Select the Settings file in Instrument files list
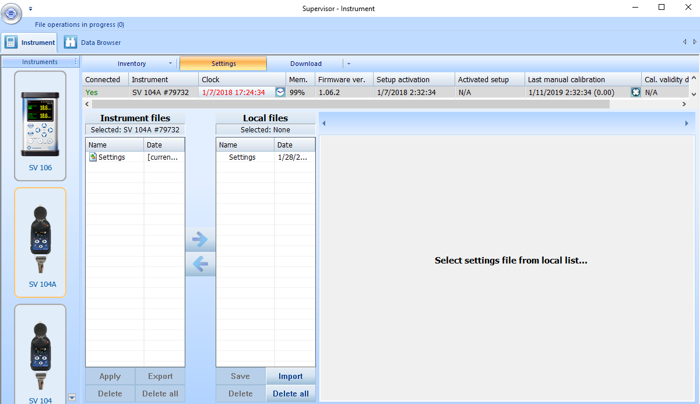 [x=111, y=157]
